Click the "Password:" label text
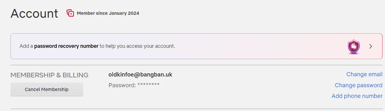This screenshot has width=385, height=111. (122, 85)
